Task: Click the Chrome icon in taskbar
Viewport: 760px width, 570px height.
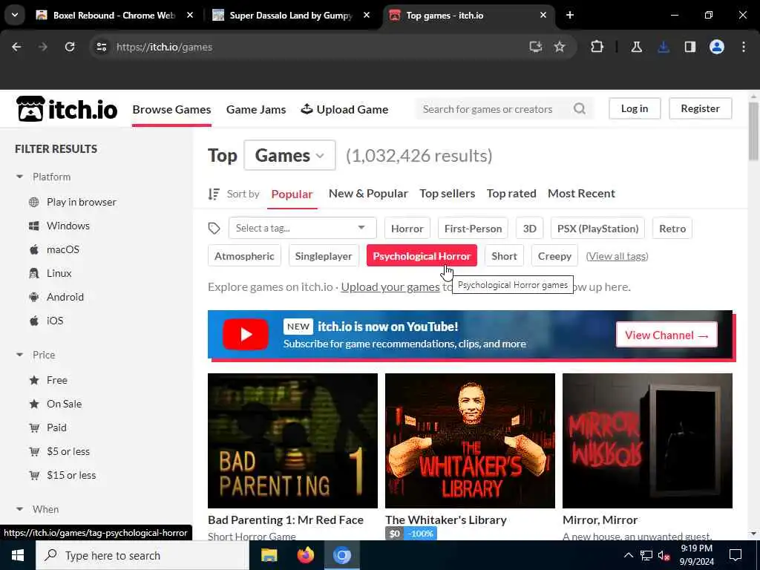Action: tap(341, 555)
